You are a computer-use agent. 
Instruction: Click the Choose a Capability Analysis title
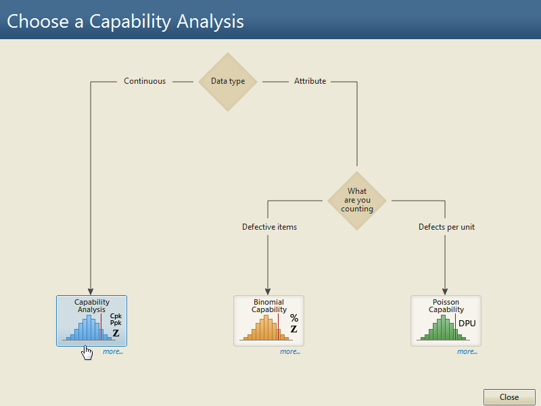(x=125, y=22)
